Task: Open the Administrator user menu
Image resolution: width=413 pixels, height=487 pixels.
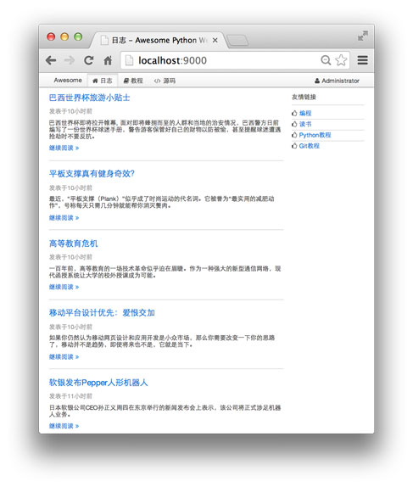Action: [337, 81]
